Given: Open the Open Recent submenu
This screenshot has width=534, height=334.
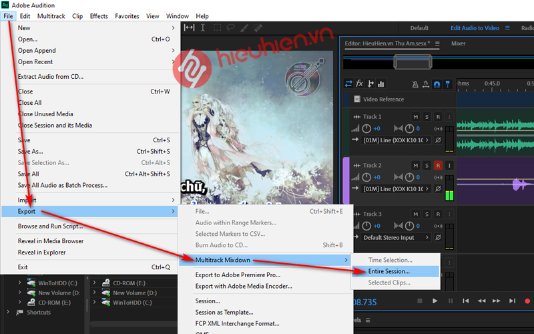Looking at the screenshot, I should (90, 61).
